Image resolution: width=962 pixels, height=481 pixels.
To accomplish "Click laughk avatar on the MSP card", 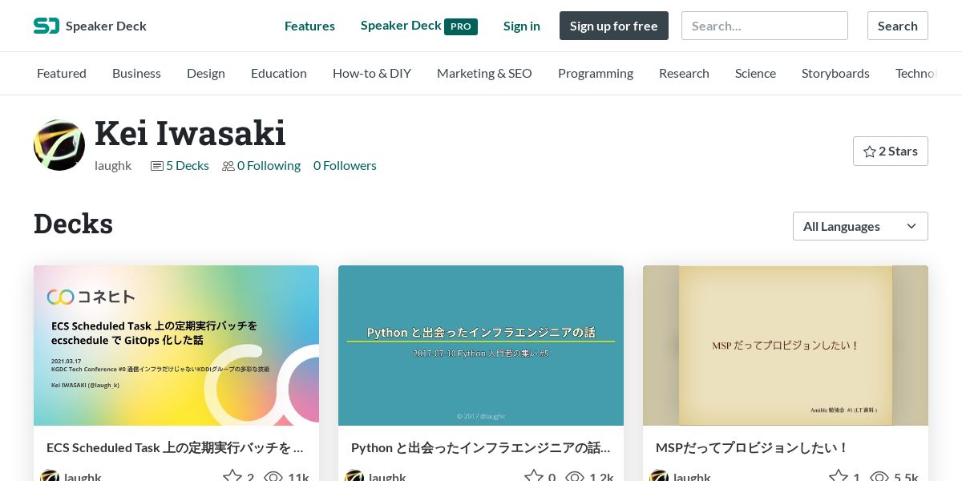I will coord(659,476).
